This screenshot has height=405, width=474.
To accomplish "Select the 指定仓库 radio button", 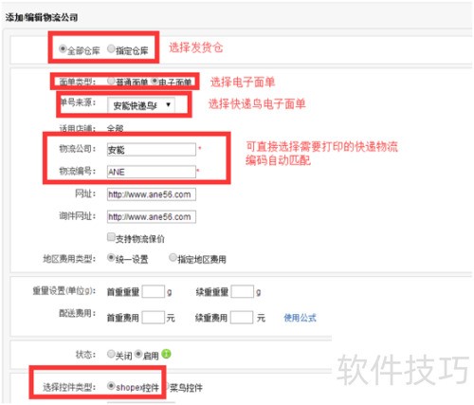I will (111, 48).
